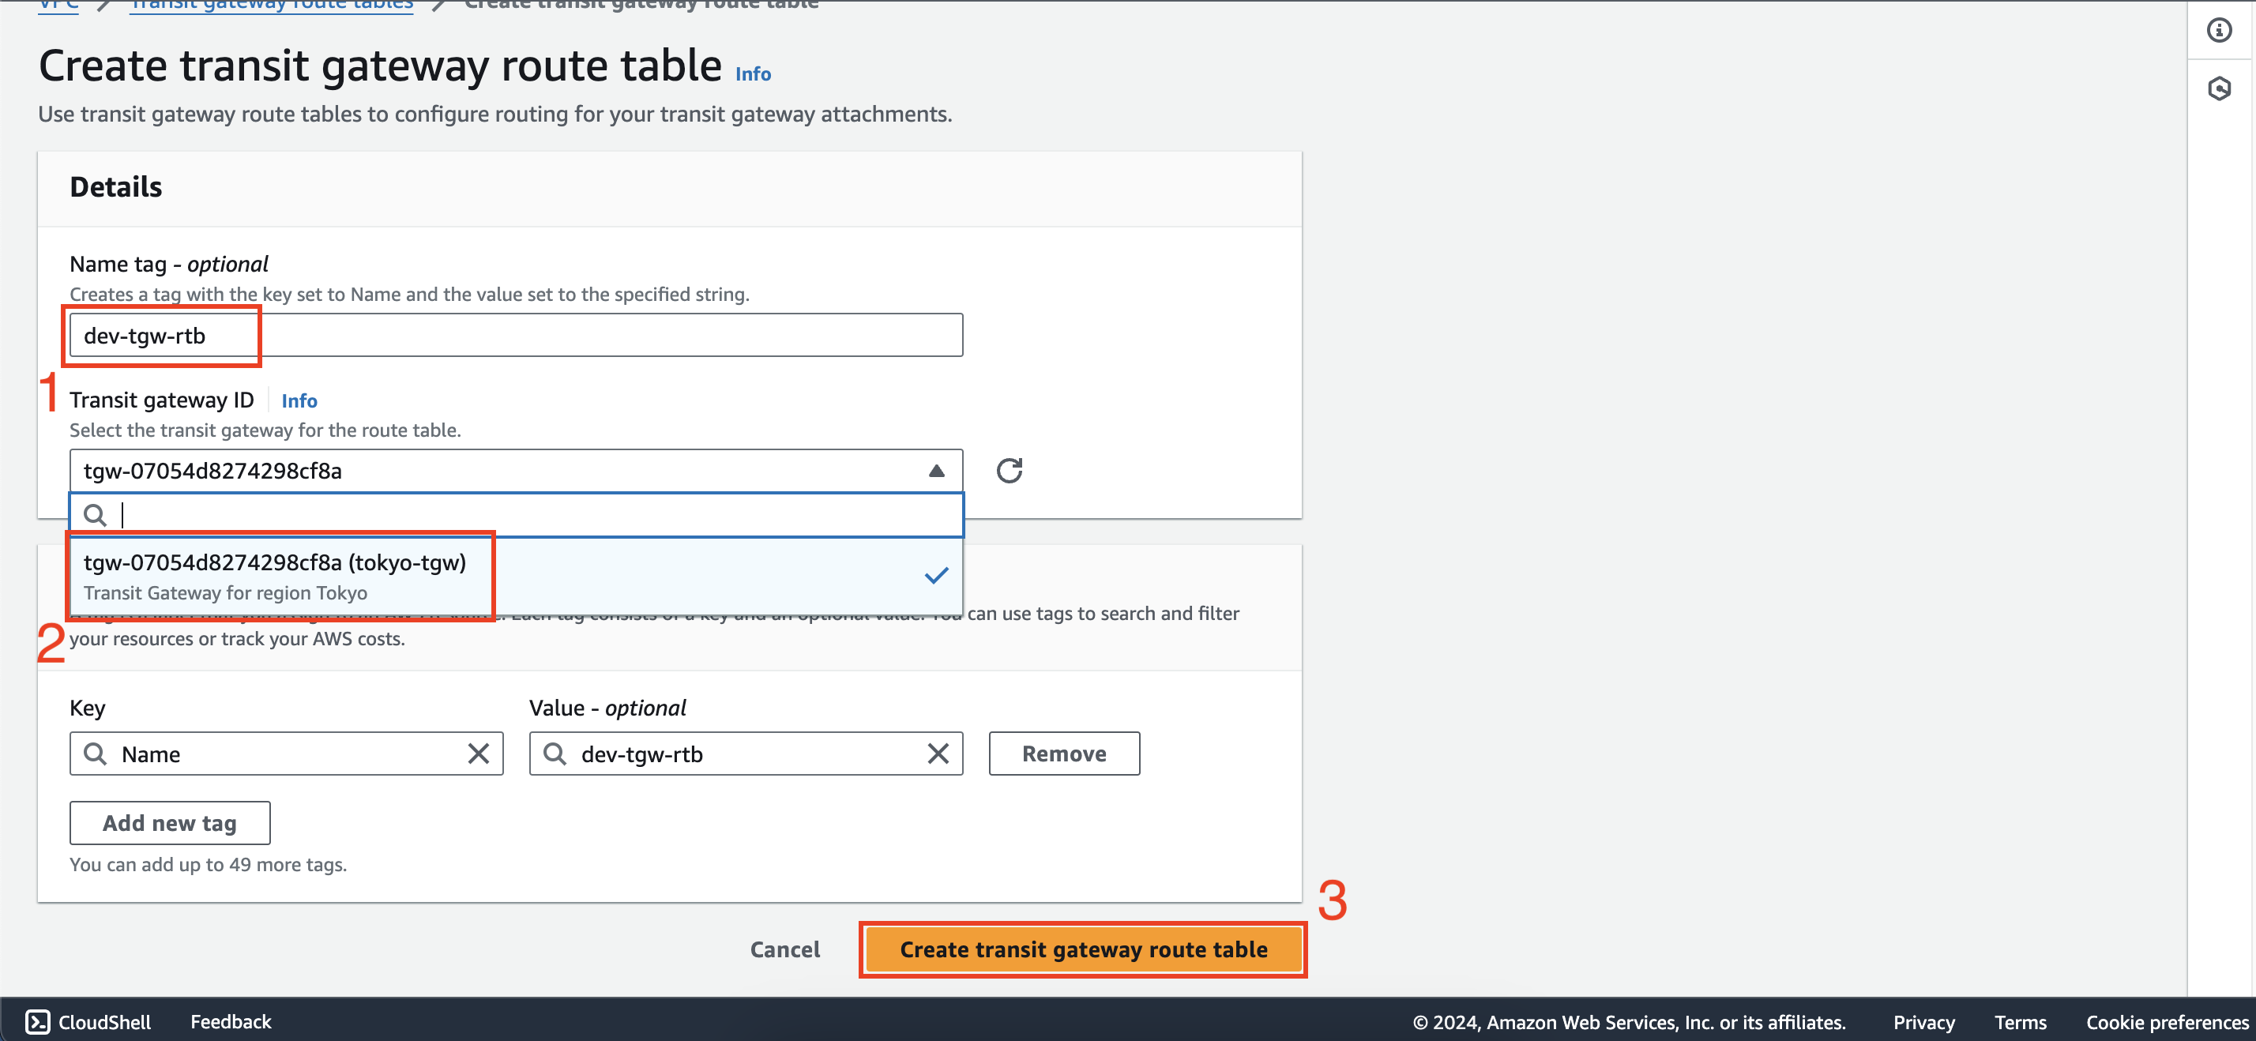Screen dimensions: 2256x1041
Task: Click the Info link next to page title
Action: coord(751,73)
